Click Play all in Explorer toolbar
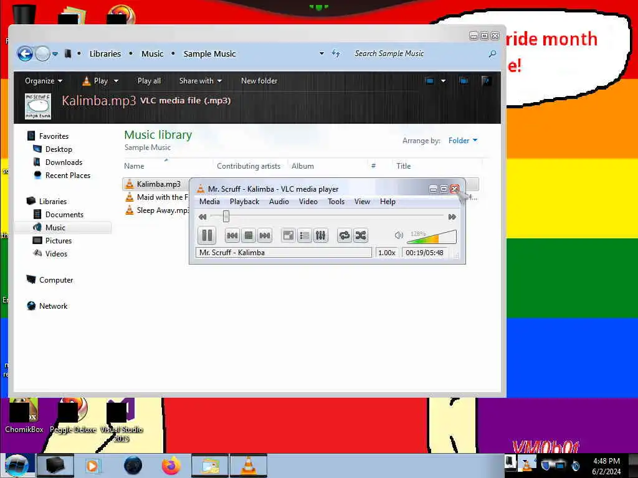638x478 pixels. pos(149,81)
